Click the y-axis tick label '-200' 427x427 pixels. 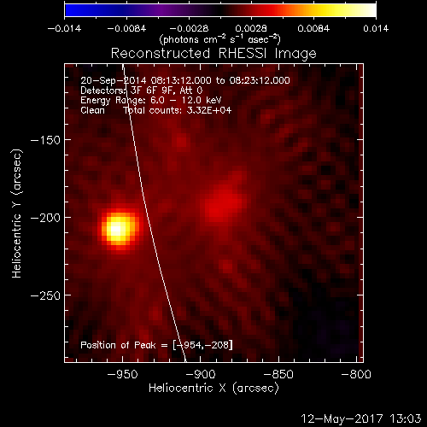[x=45, y=218]
